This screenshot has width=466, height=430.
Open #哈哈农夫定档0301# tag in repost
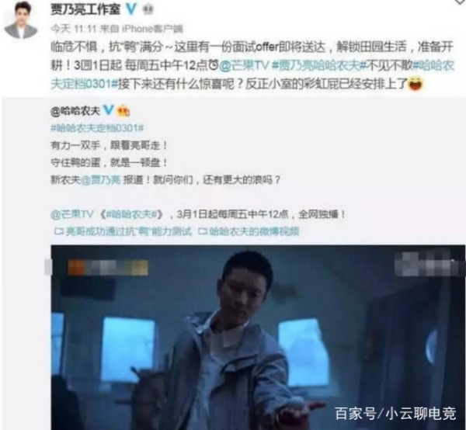pos(98,128)
